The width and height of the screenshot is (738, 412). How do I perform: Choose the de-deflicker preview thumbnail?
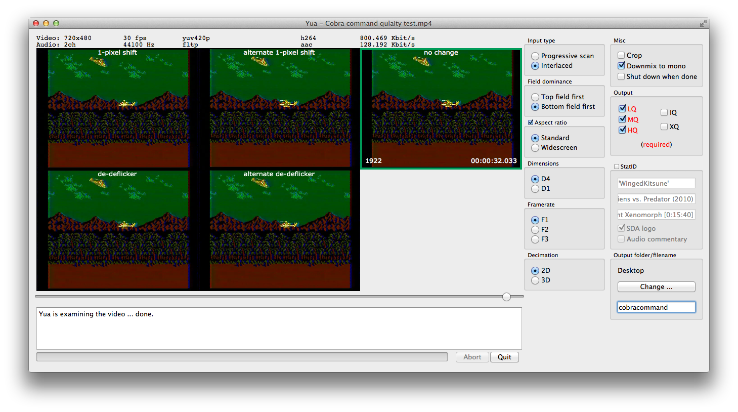pos(117,230)
